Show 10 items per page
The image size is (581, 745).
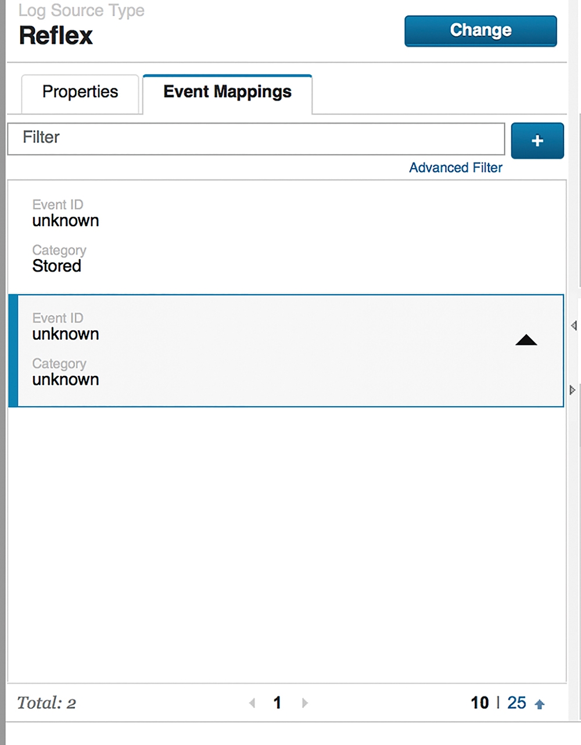pos(480,703)
